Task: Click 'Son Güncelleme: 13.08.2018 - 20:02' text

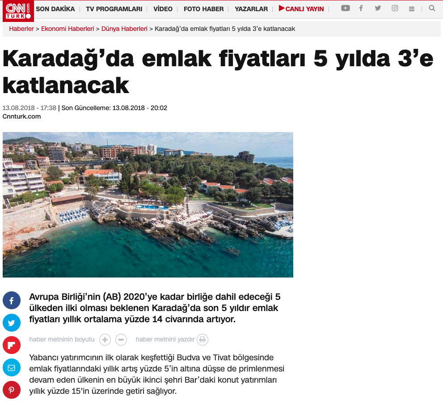Action: tap(114, 108)
